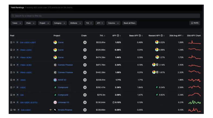Click Ethereum chain icon in row 1
The width and height of the screenshot is (213, 118).
pyautogui.click(x=85, y=42)
